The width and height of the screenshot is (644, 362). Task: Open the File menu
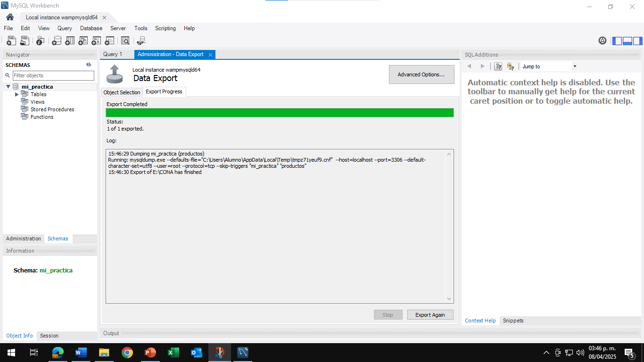[x=8, y=28]
